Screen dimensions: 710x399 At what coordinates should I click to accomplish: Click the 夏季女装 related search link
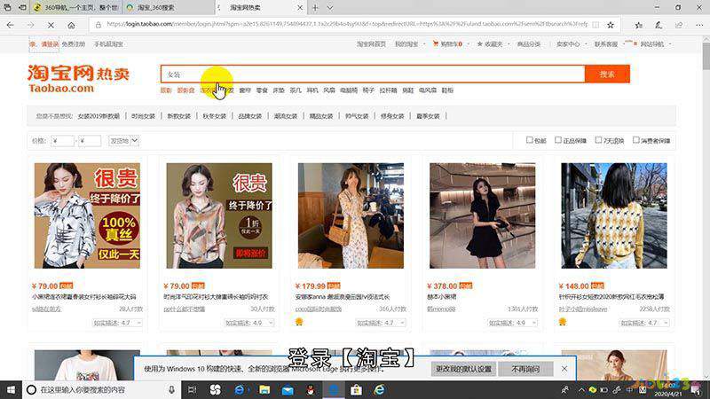point(428,116)
